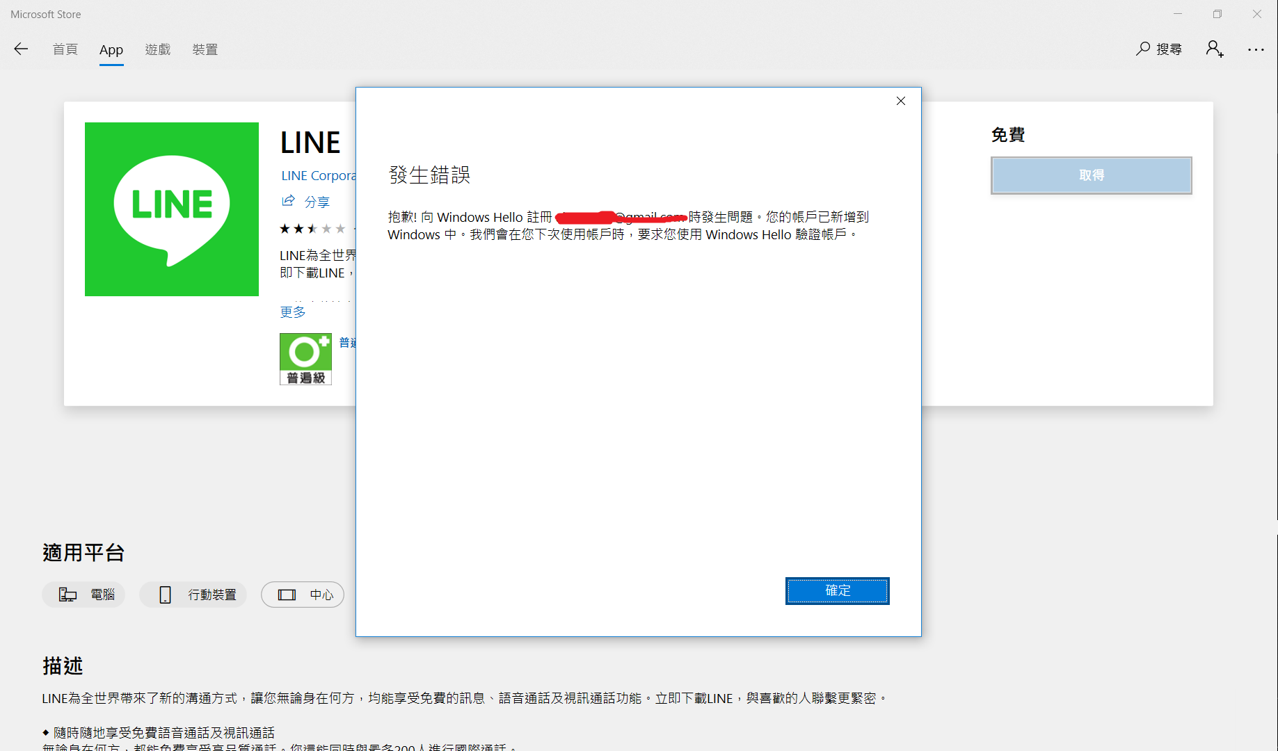Select the 電腦 platform chip
This screenshot has width=1278, height=751.
point(84,595)
